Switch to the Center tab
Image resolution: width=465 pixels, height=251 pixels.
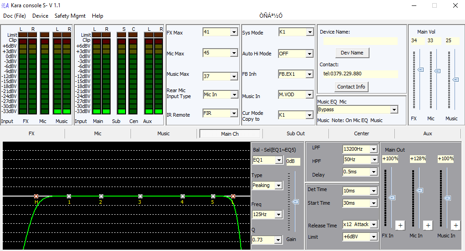[362, 133]
